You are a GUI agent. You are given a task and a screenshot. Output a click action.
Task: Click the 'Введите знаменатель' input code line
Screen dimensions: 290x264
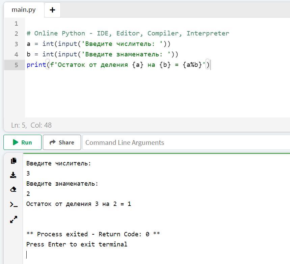click(102, 54)
